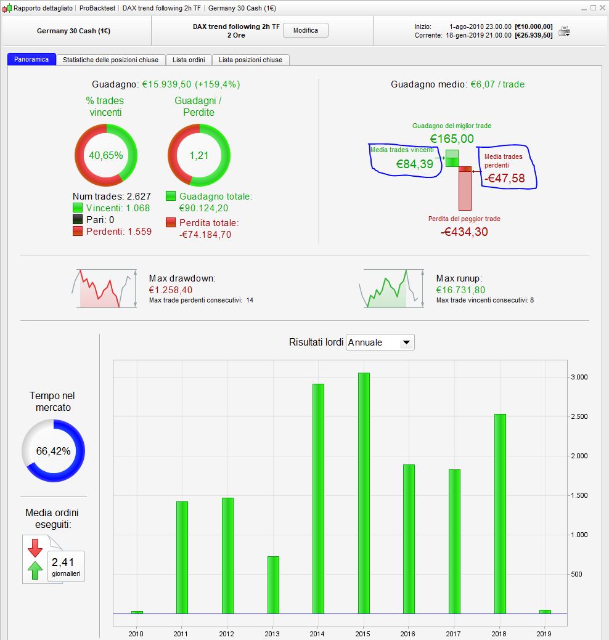The width and height of the screenshot is (609, 640).
Task: Click the red down arrow orders icon
Action: tap(35, 548)
